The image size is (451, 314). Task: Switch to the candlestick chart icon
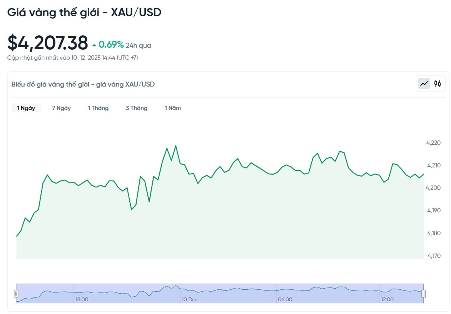(x=438, y=84)
